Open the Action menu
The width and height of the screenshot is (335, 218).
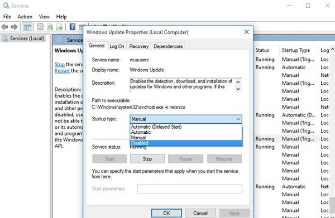(x=25, y=17)
